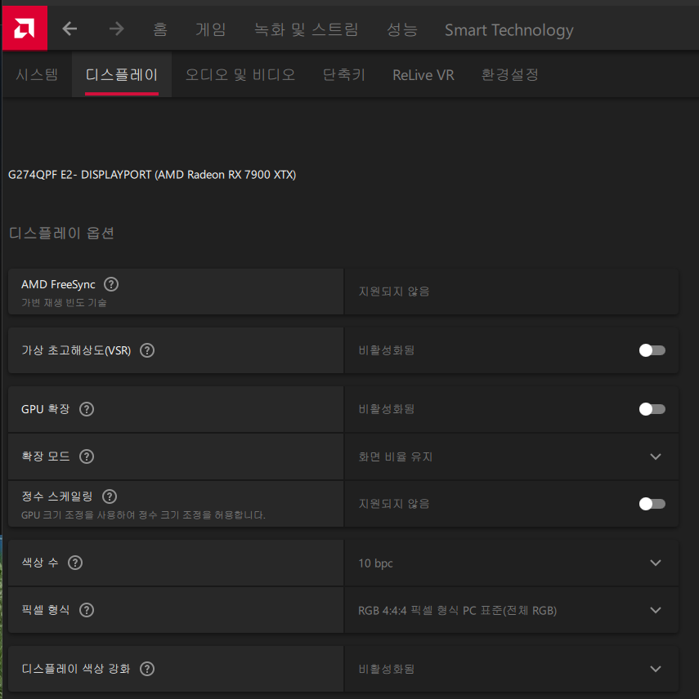Click the 확장 모드 help question mark
Screen dimensions: 699x699
tap(87, 456)
